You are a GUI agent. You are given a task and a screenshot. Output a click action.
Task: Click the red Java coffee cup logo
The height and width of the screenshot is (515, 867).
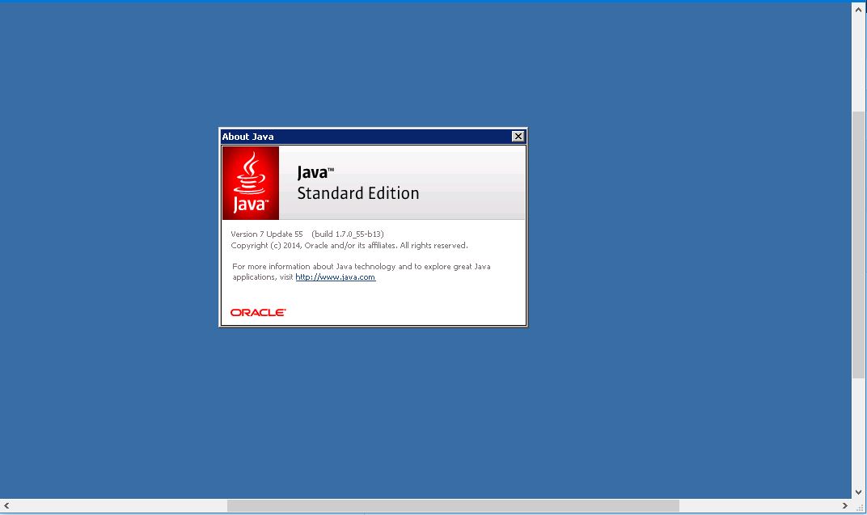tap(251, 183)
